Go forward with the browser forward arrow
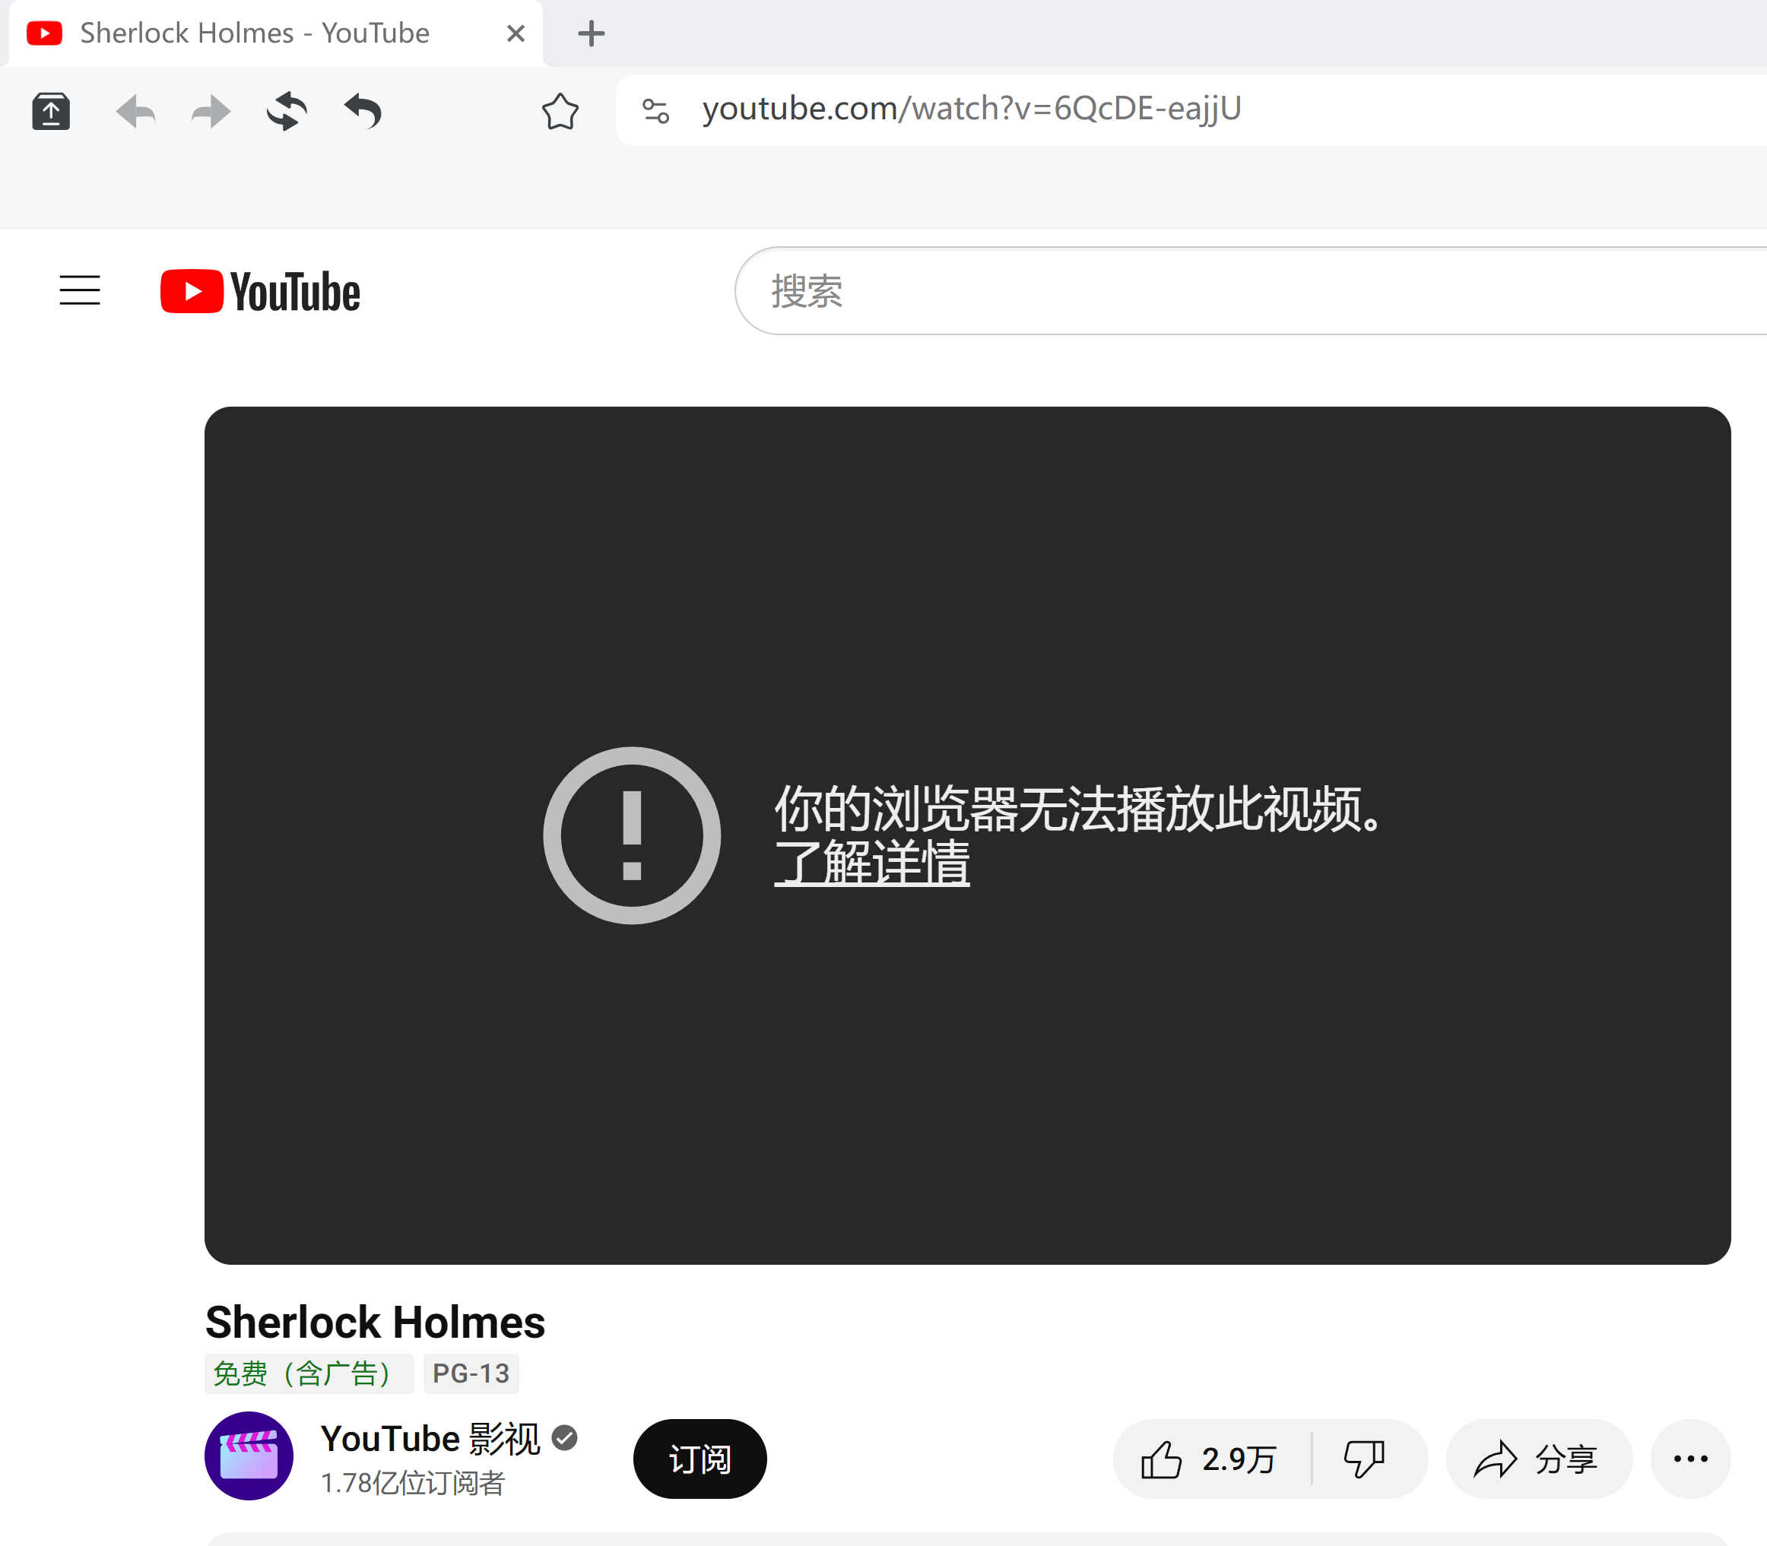This screenshot has height=1546, width=1767. tap(211, 111)
